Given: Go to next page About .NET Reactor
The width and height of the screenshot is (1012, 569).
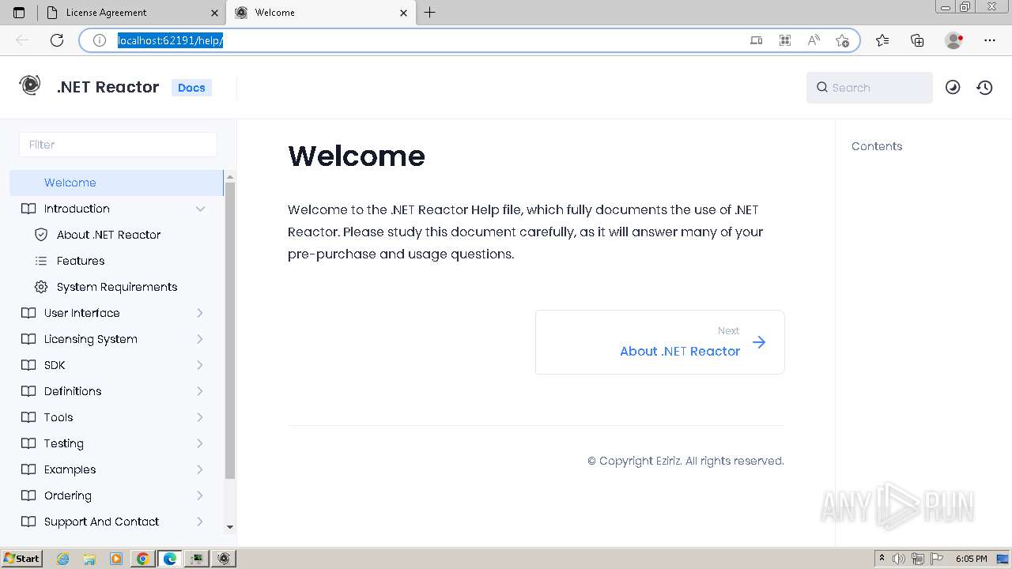Looking at the screenshot, I should click(x=660, y=342).
